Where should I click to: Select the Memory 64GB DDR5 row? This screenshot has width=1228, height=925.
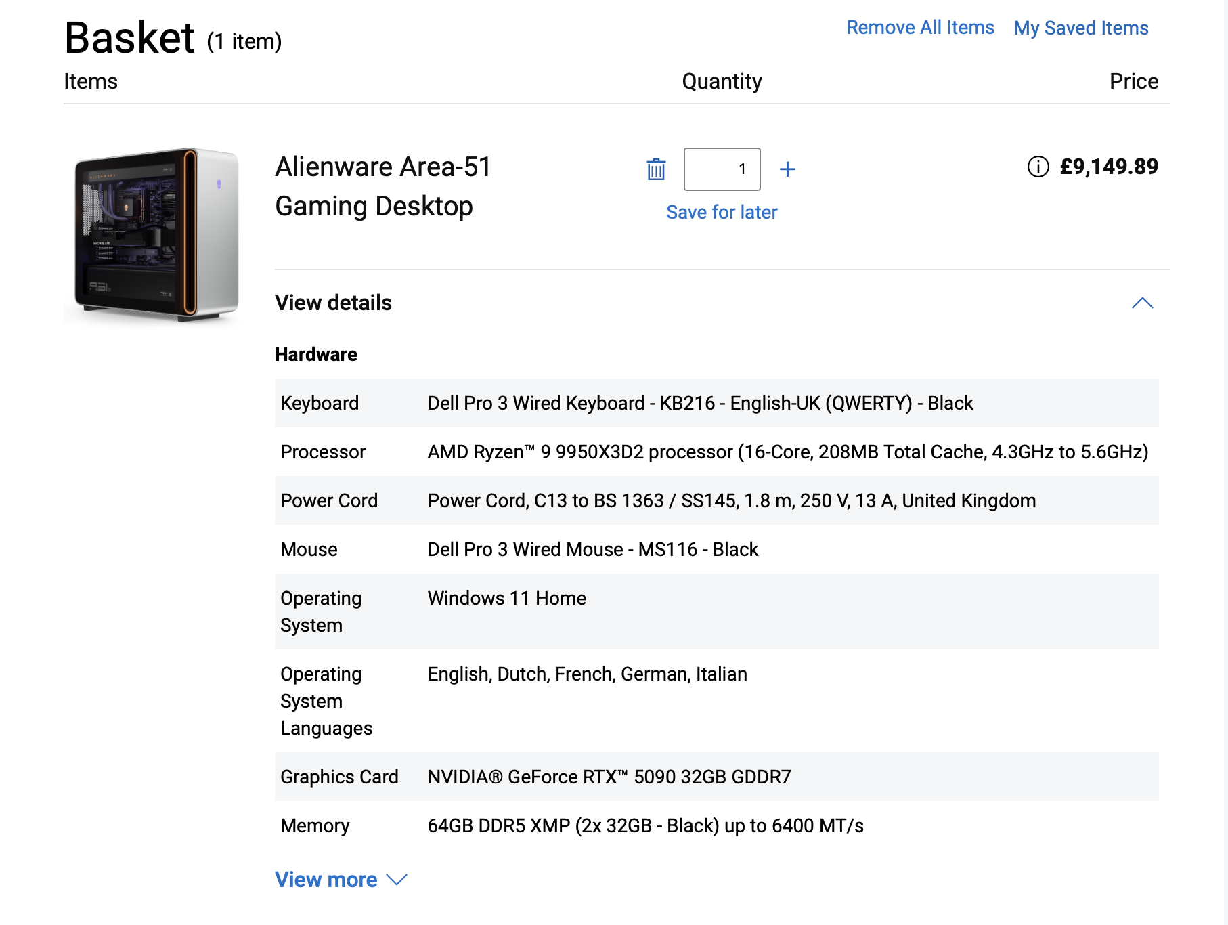(x=716, y=825)
